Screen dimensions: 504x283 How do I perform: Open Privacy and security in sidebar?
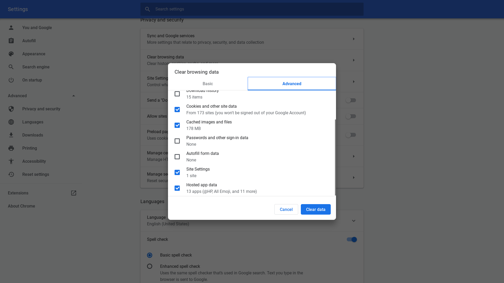pyautogui.click(x=41, y=109)
